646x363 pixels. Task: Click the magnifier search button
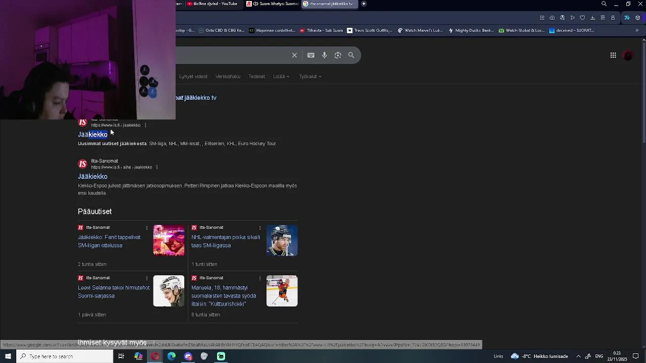pyautogui.click(x=351, y=55)
